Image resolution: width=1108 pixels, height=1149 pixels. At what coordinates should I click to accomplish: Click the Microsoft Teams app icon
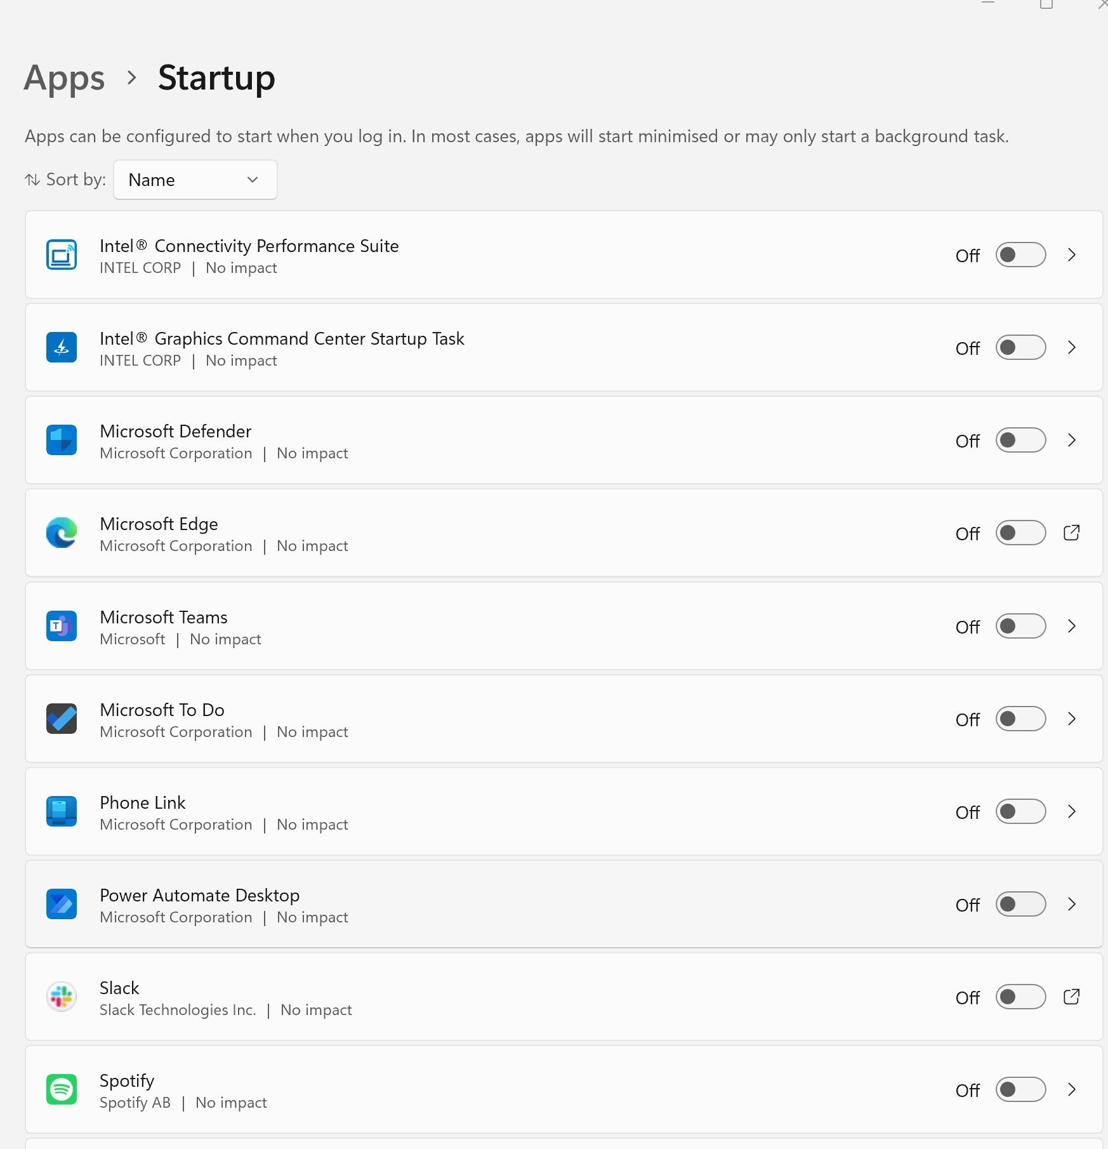click(x=62, y=626)
